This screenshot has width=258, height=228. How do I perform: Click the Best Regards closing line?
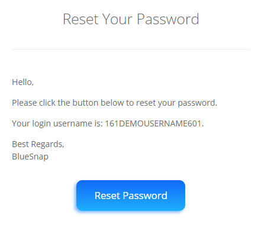[38, 144]
